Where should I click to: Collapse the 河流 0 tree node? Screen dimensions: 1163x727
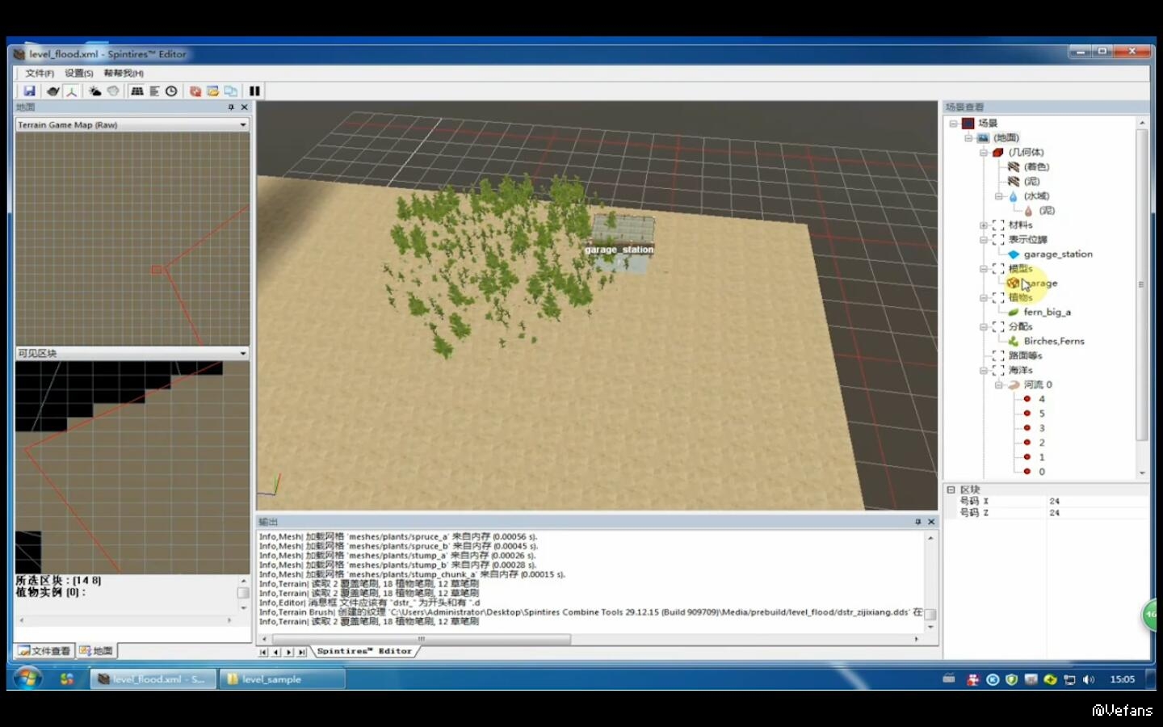[x=998, y=385]
